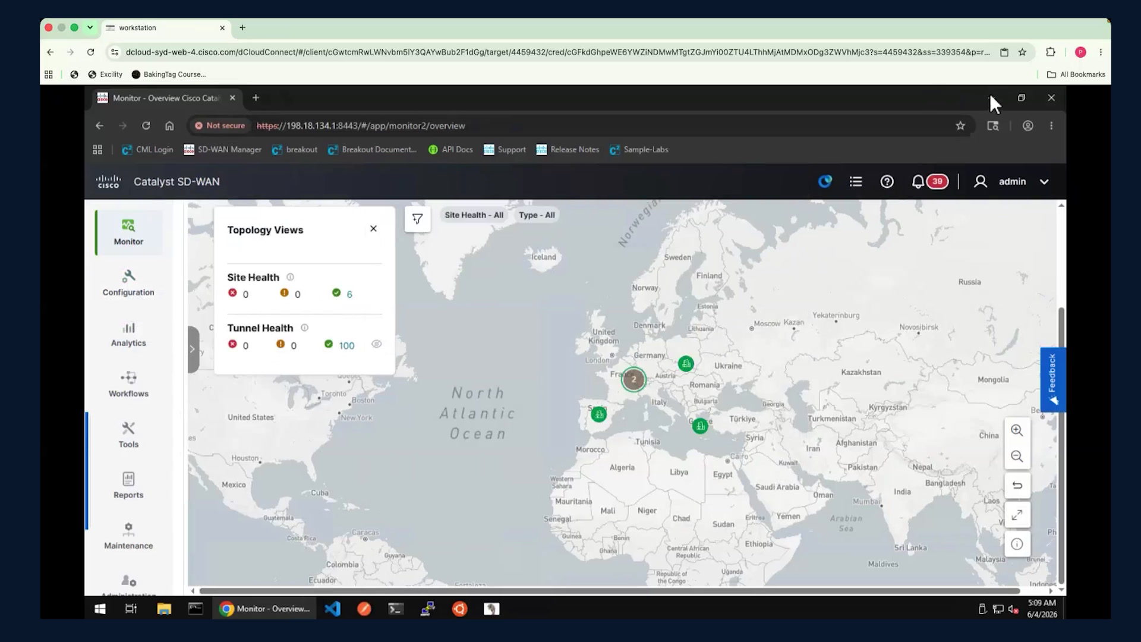
Task: Open Site Health info tooltip icon
Action: (x=290, y=277)
